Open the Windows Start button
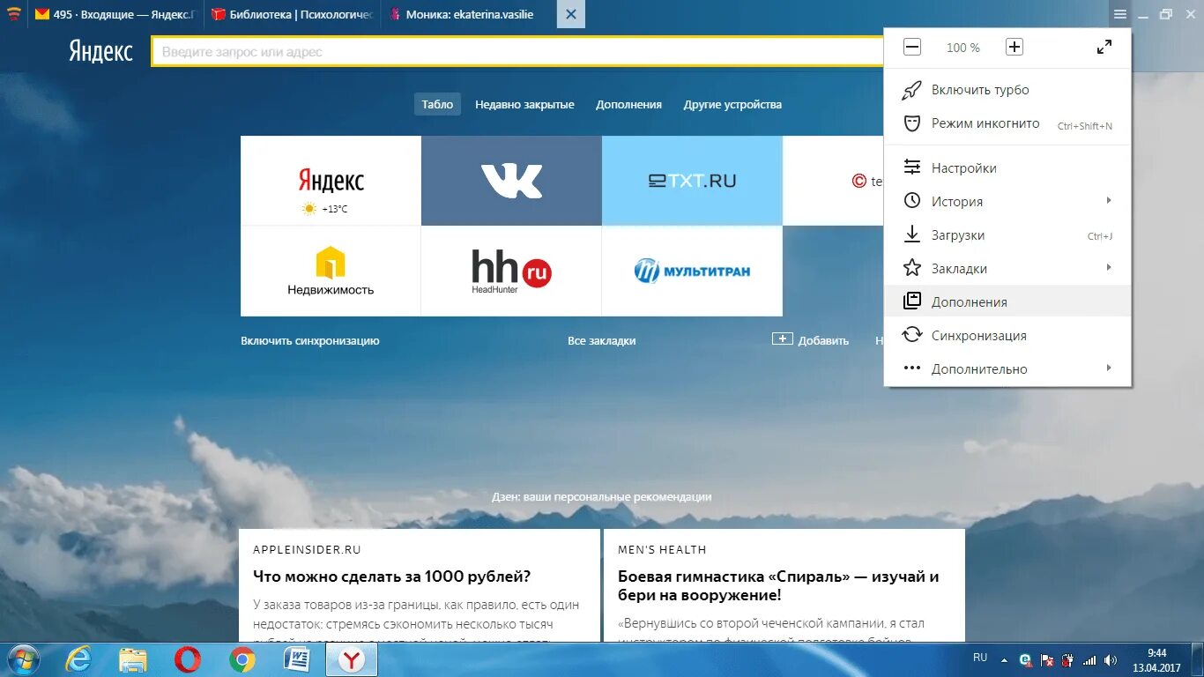This screenshot has width=1204, height=677. [x=22, y=659]
